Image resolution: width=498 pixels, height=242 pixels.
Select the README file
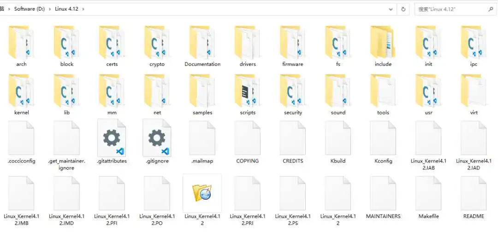(x=474, y=197)
